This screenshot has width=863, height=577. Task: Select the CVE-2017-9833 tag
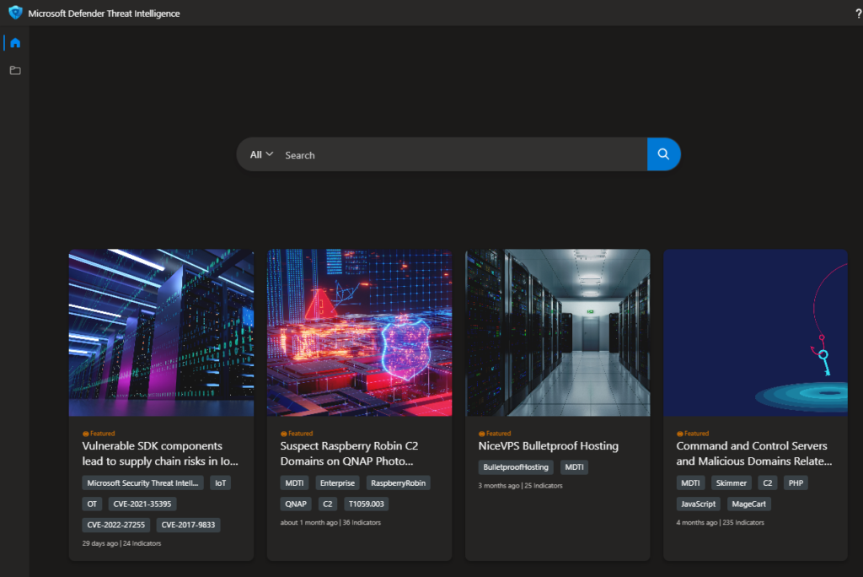pos(188,525)
